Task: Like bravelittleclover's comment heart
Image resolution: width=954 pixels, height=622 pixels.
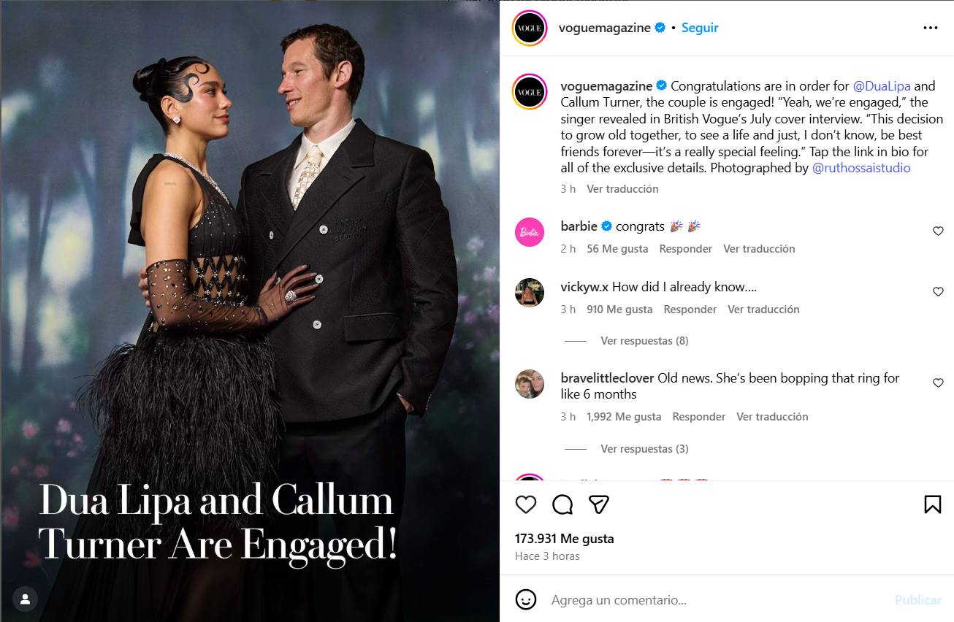Action: tap(938, 383)
